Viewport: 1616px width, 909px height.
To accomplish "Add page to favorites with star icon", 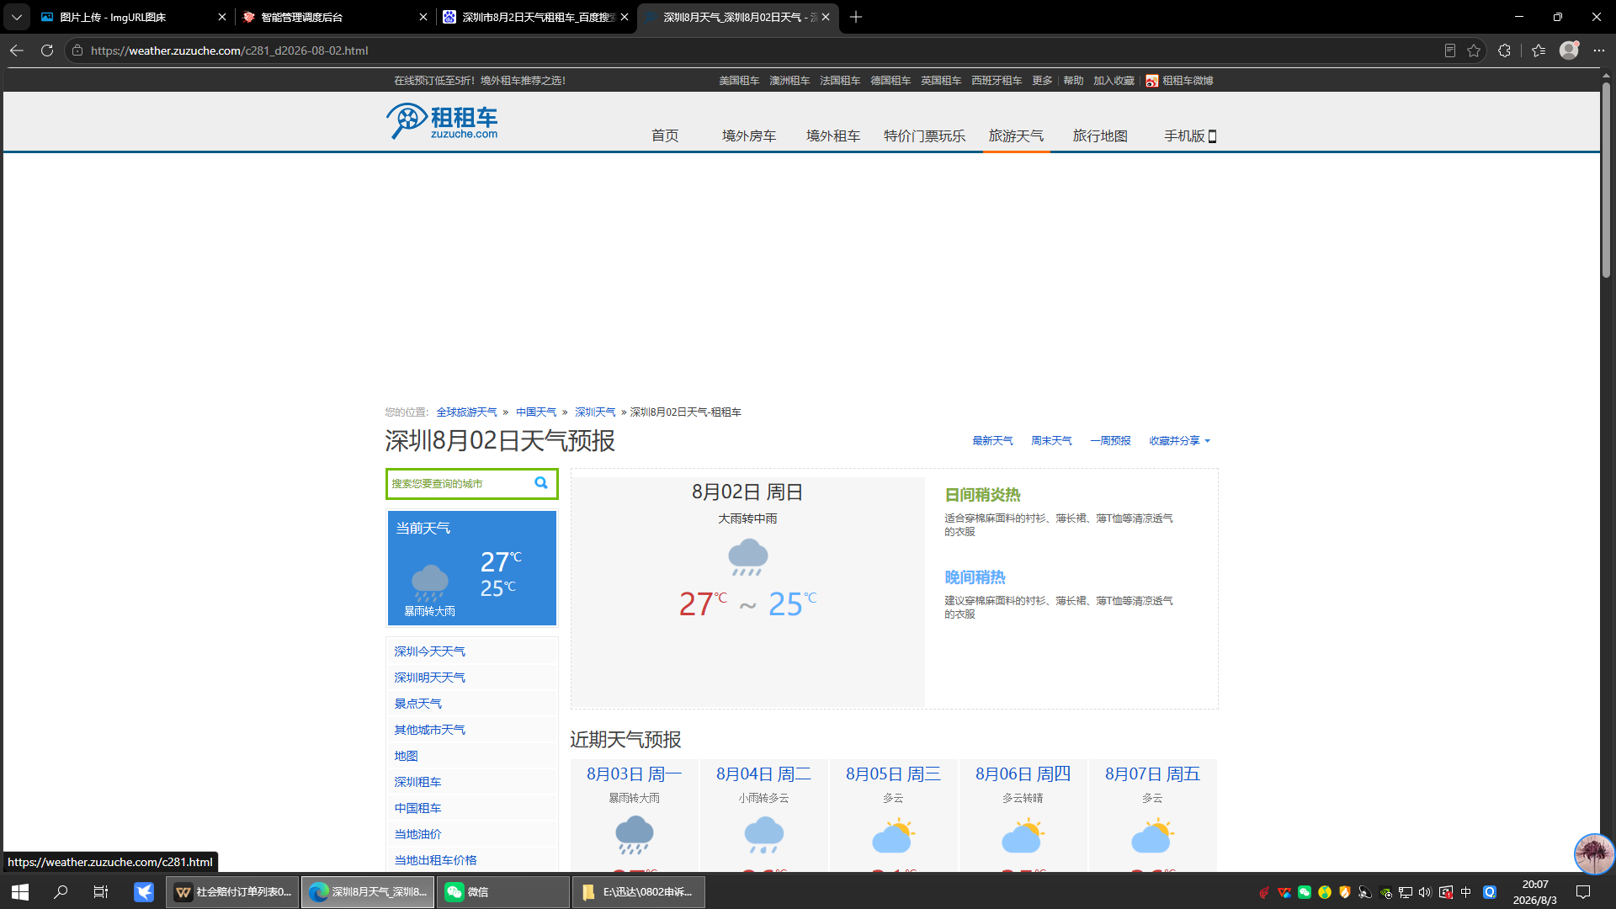I will tap(1474, 50).
